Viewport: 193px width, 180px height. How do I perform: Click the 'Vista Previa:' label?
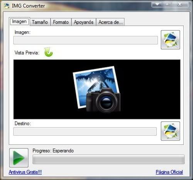click(x=27, y=53)
